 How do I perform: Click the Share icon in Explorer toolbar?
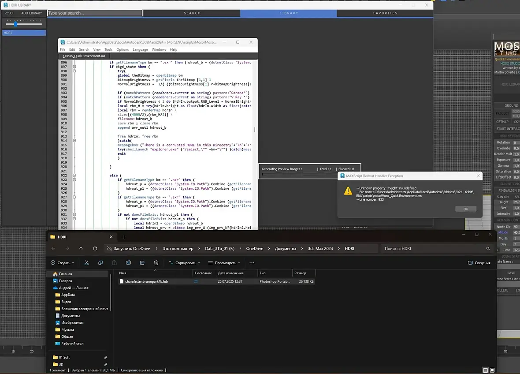[x=142, y=263]
